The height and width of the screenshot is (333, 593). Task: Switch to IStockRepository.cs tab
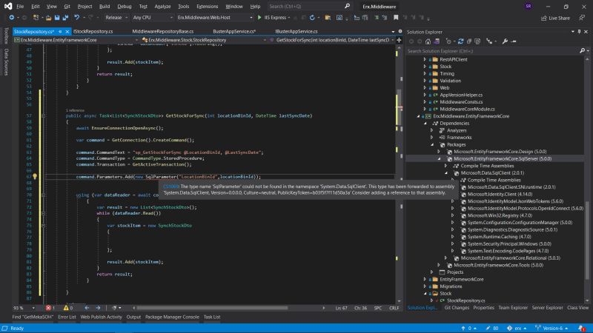pyautogui.click(x=93, y=31)
